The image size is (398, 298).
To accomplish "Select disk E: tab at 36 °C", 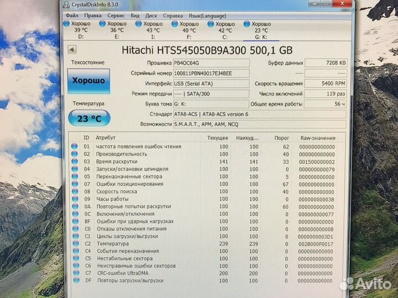I will [113, 30].
